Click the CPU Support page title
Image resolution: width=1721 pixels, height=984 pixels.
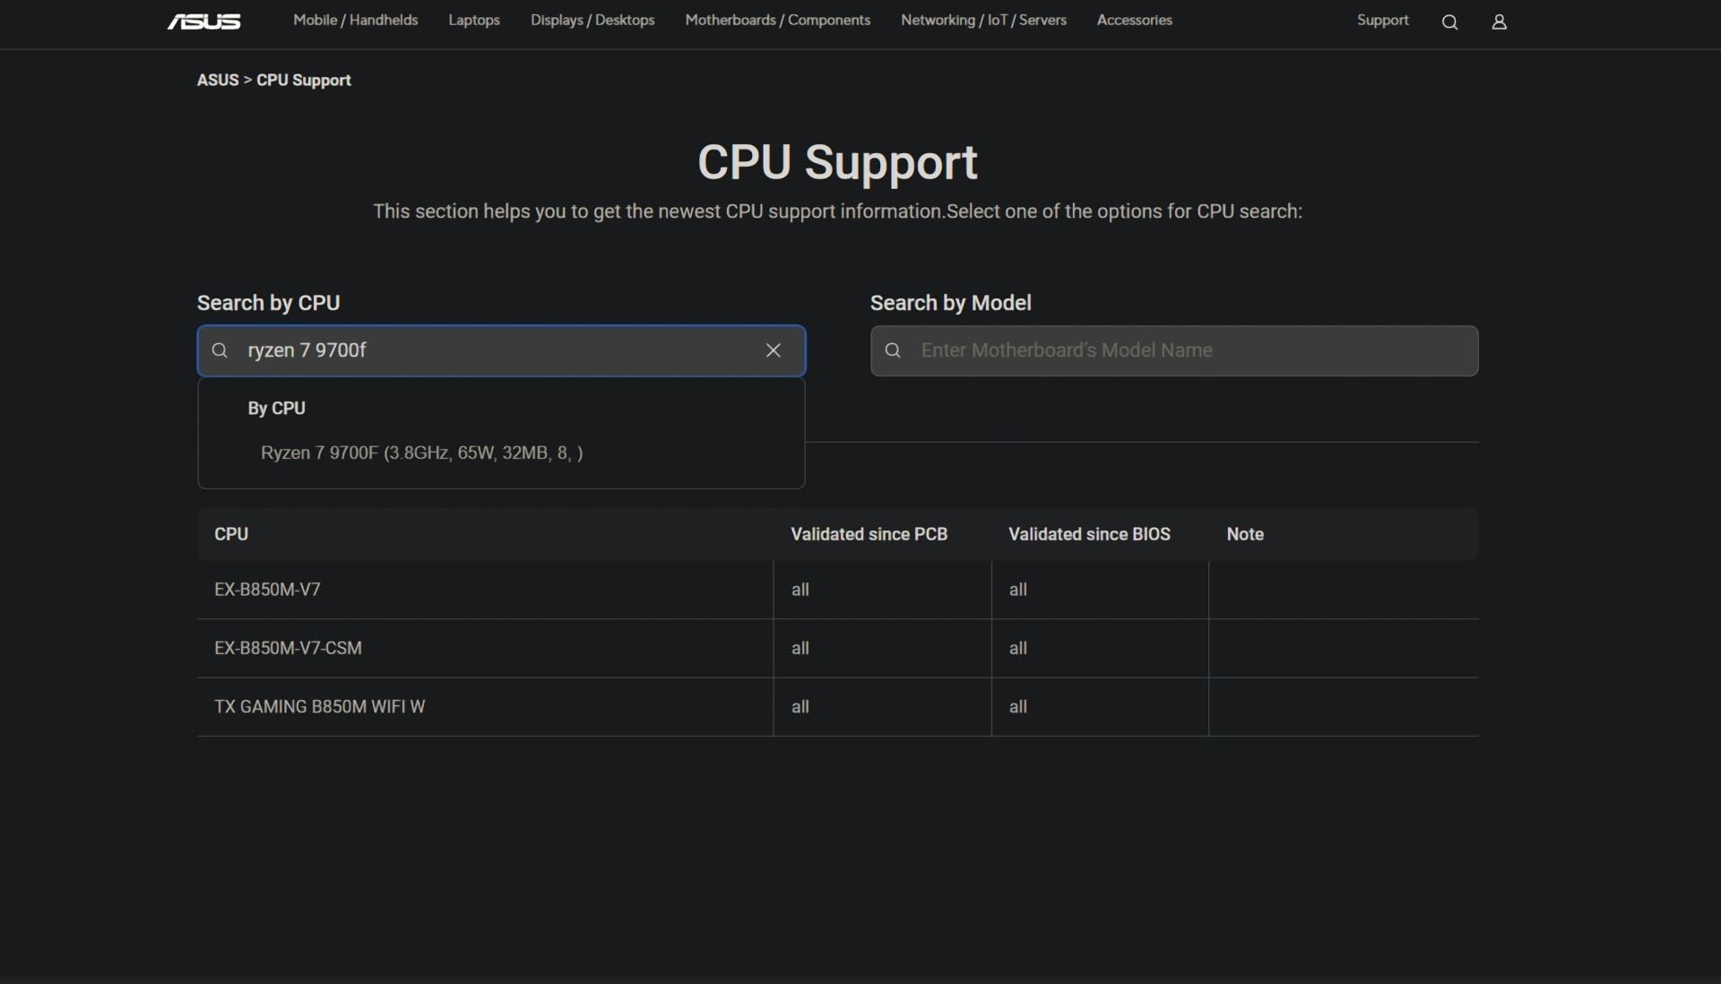pos(837,162)
